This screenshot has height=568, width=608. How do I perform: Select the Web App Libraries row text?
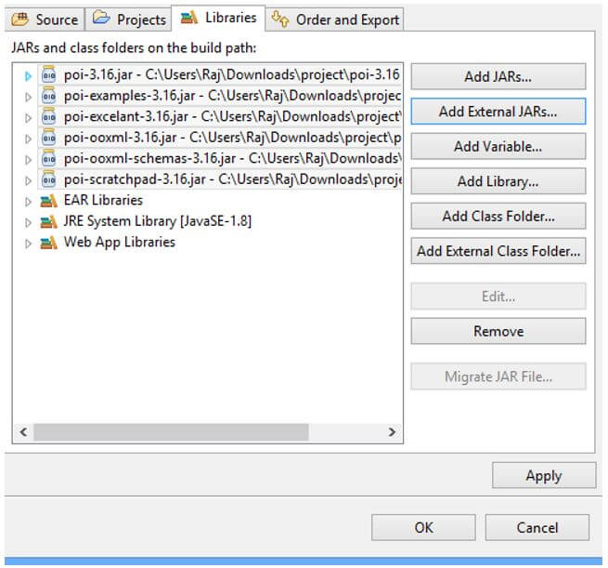(x=120, y=243)
